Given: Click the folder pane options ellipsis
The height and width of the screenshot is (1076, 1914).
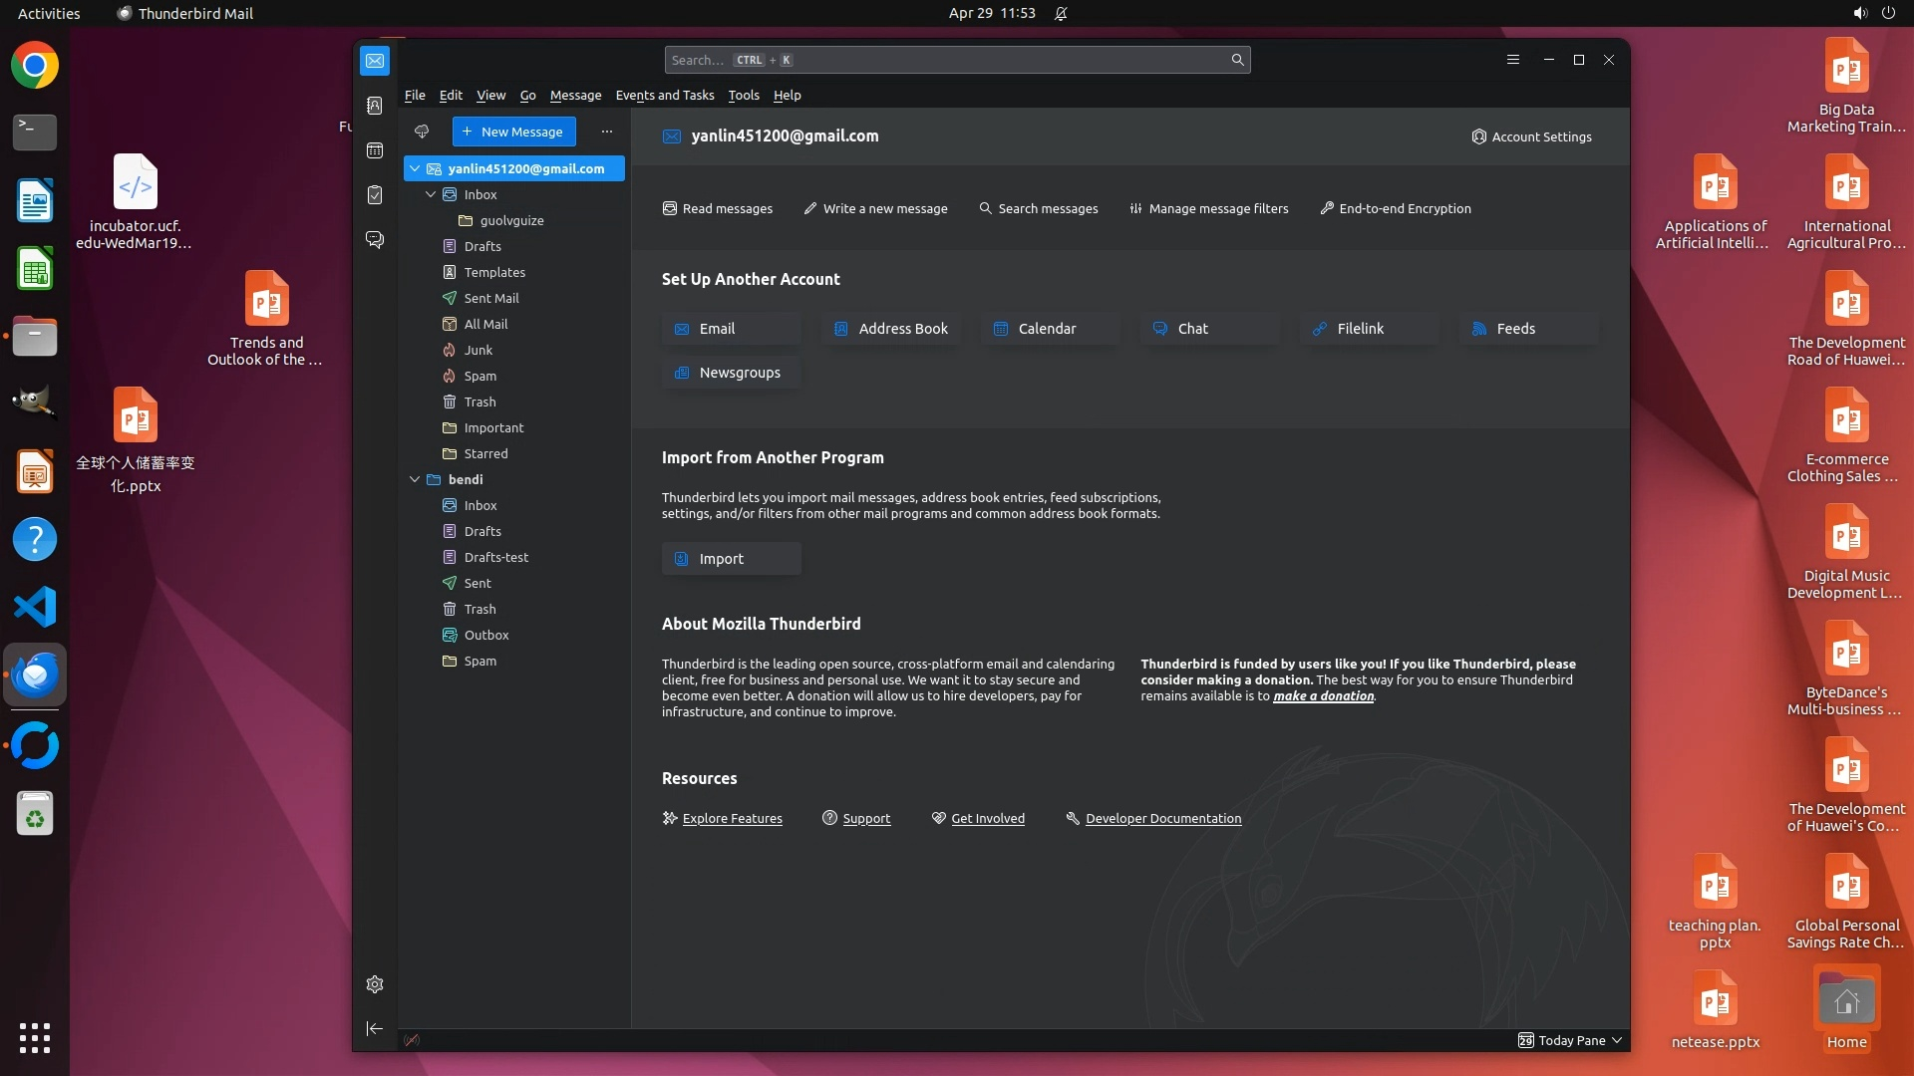Looking at the screenshot, I should [606, 132].
